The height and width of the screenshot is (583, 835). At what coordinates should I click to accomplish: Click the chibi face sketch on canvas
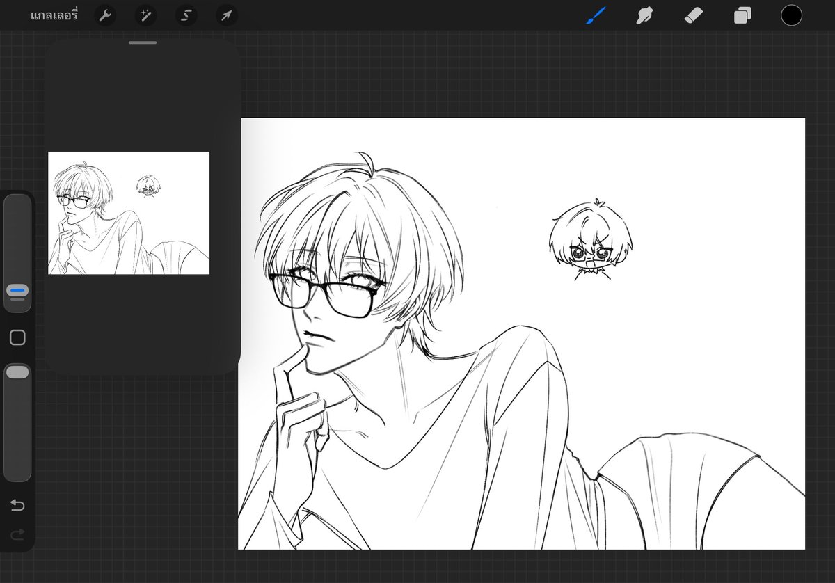point(591,241)
